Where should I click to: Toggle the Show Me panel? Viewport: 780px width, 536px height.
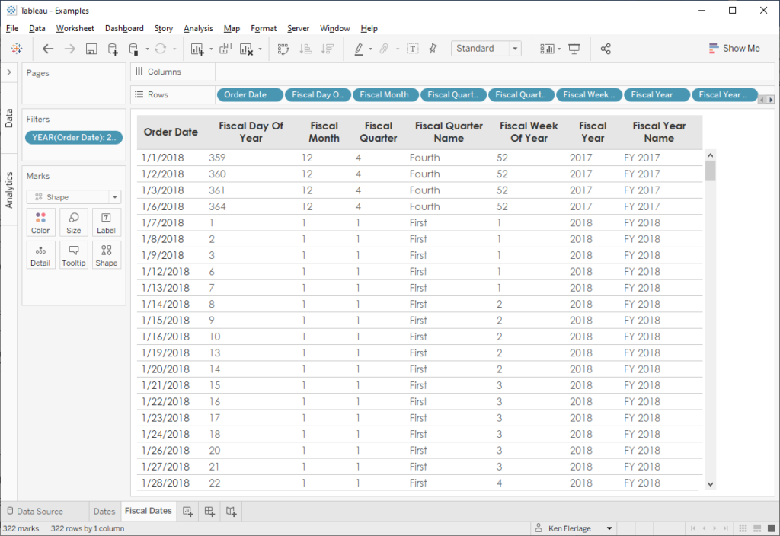tap(734, 48)
